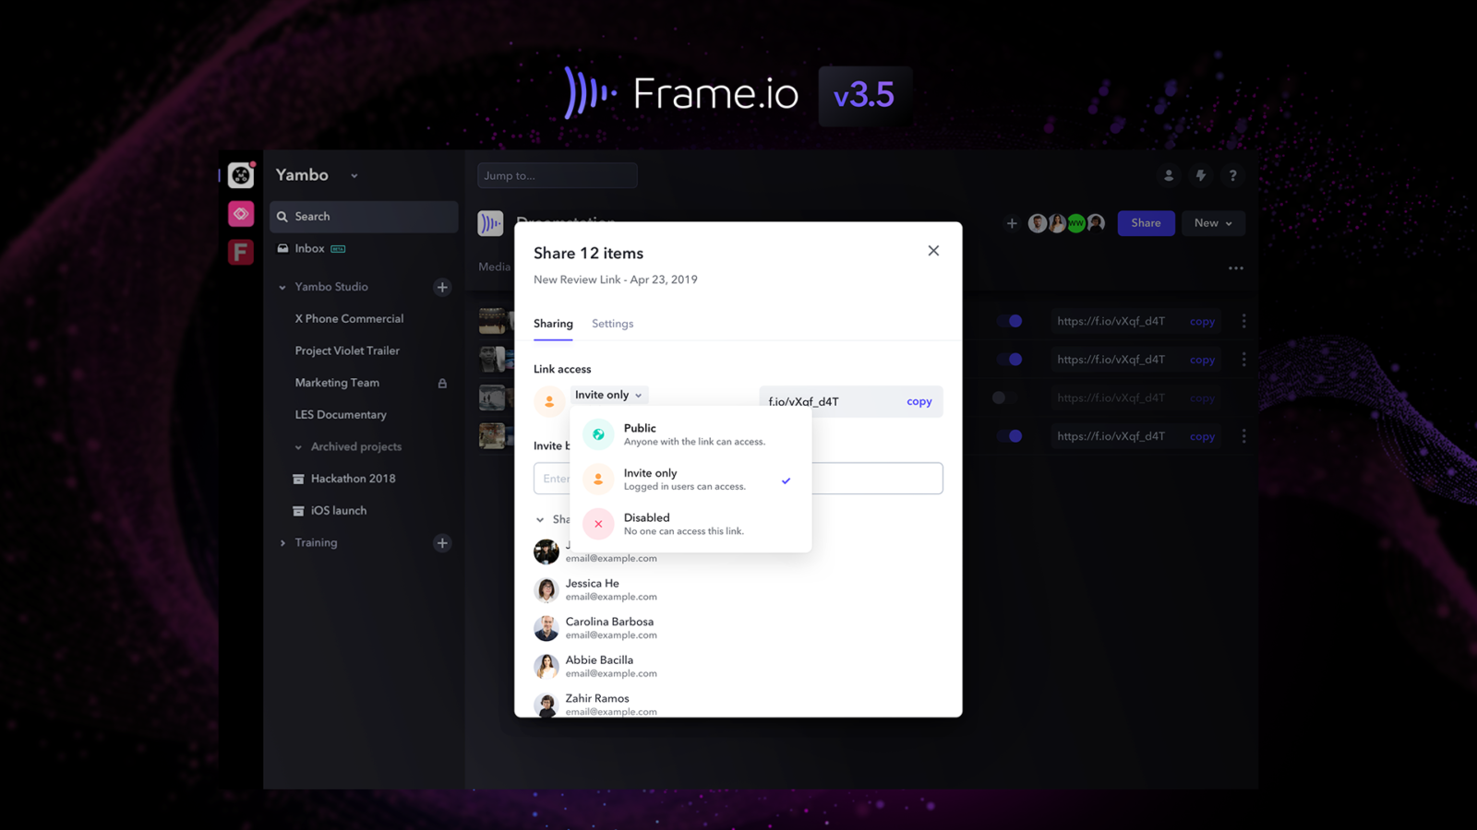Switch to the Settings tab in Share dialog
This screenshot has height=830, width=1477.
coord(612,324)
